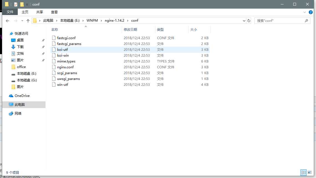Image resolution: width=316 pixels, height=178 pixels.
Task: Open 文档 in quick access
Action: pyautogui.click(x=20, y=54)
